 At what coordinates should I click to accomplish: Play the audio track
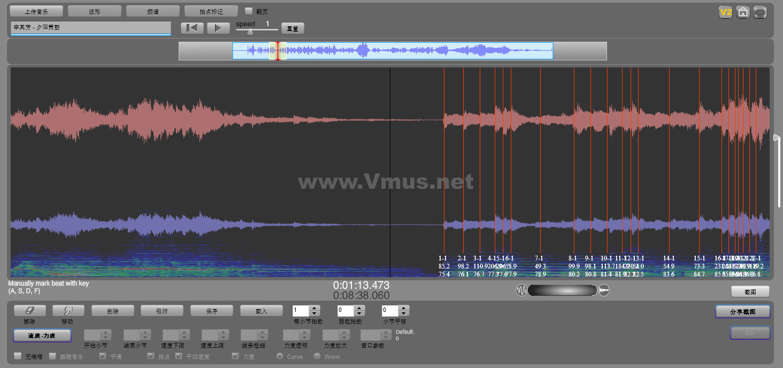218,28
